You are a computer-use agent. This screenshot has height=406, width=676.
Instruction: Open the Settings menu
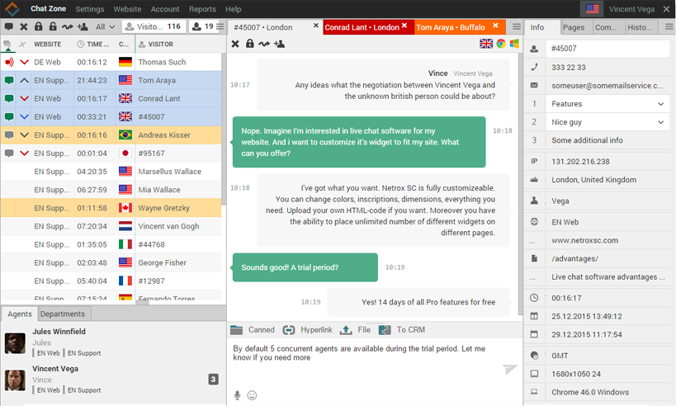click(90, 9)
